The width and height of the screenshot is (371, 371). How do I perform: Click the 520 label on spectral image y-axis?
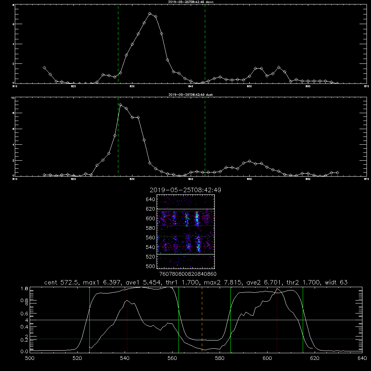pyautogui.click(x=151, y=257)
